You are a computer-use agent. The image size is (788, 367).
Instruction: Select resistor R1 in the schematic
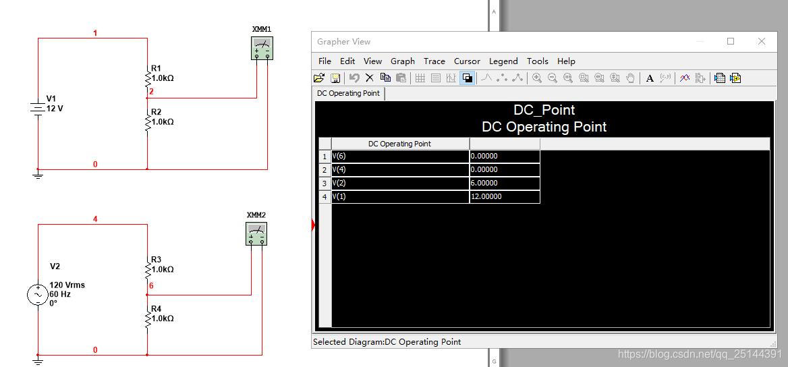click(x=148, y=78)
